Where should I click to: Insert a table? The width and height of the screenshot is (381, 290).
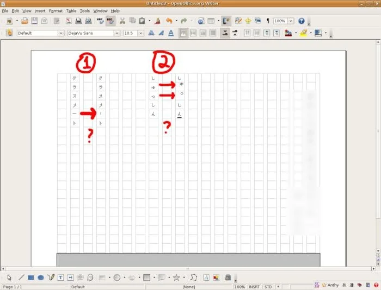coord(211,21)
